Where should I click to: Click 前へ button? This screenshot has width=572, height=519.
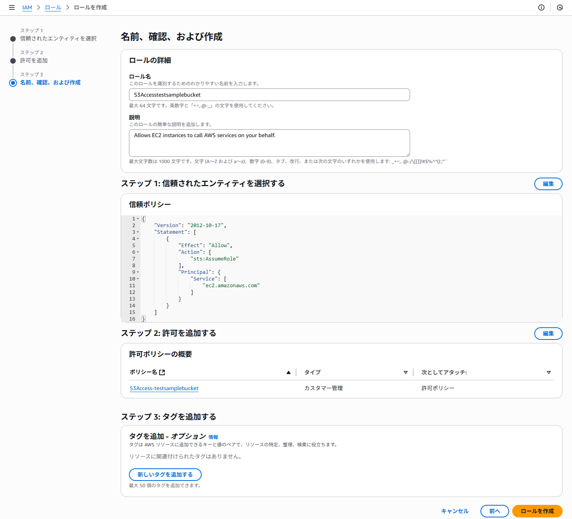pos(495,511)
